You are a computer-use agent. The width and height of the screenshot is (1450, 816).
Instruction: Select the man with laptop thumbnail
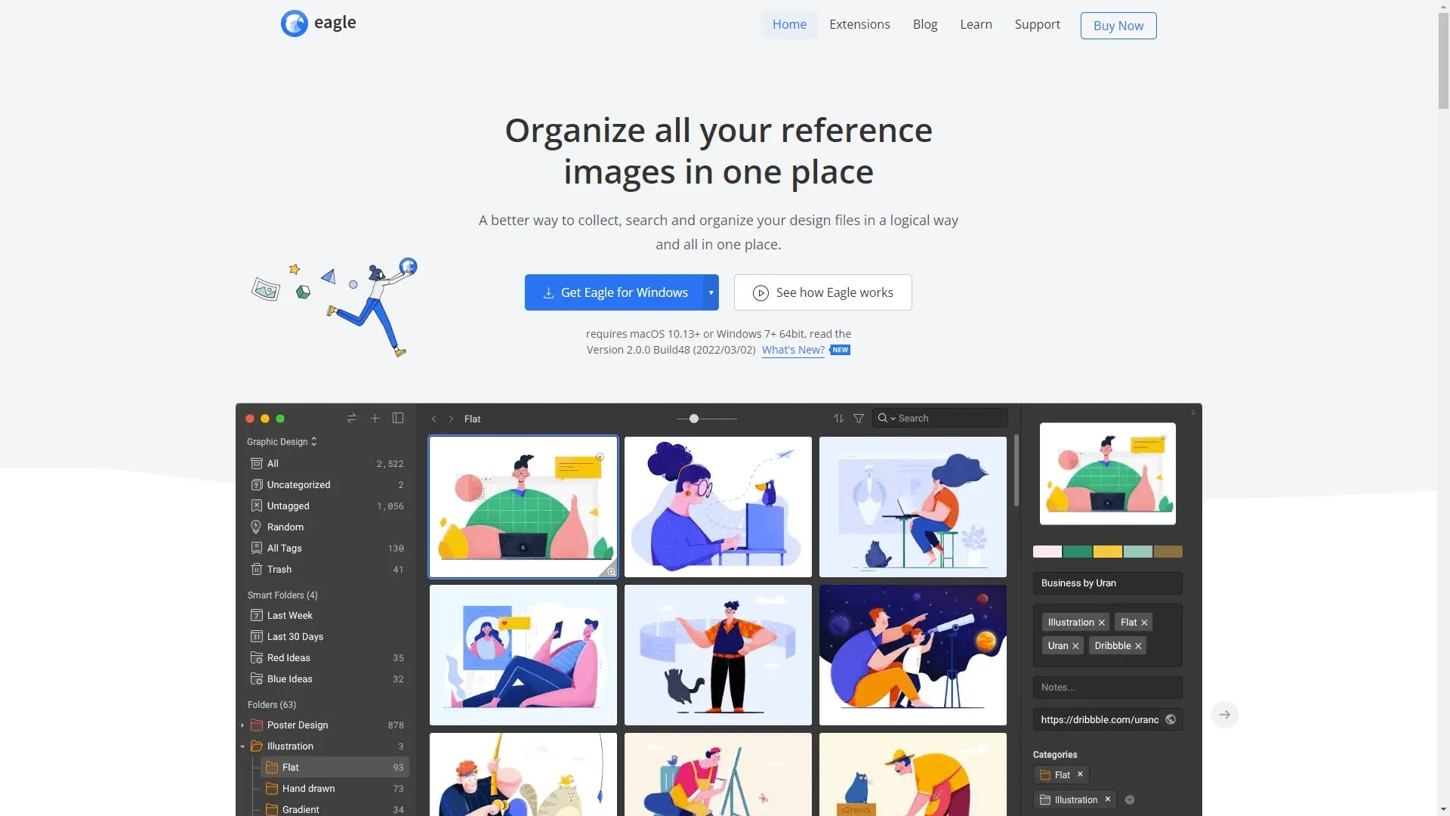click(x=523, y=507)
